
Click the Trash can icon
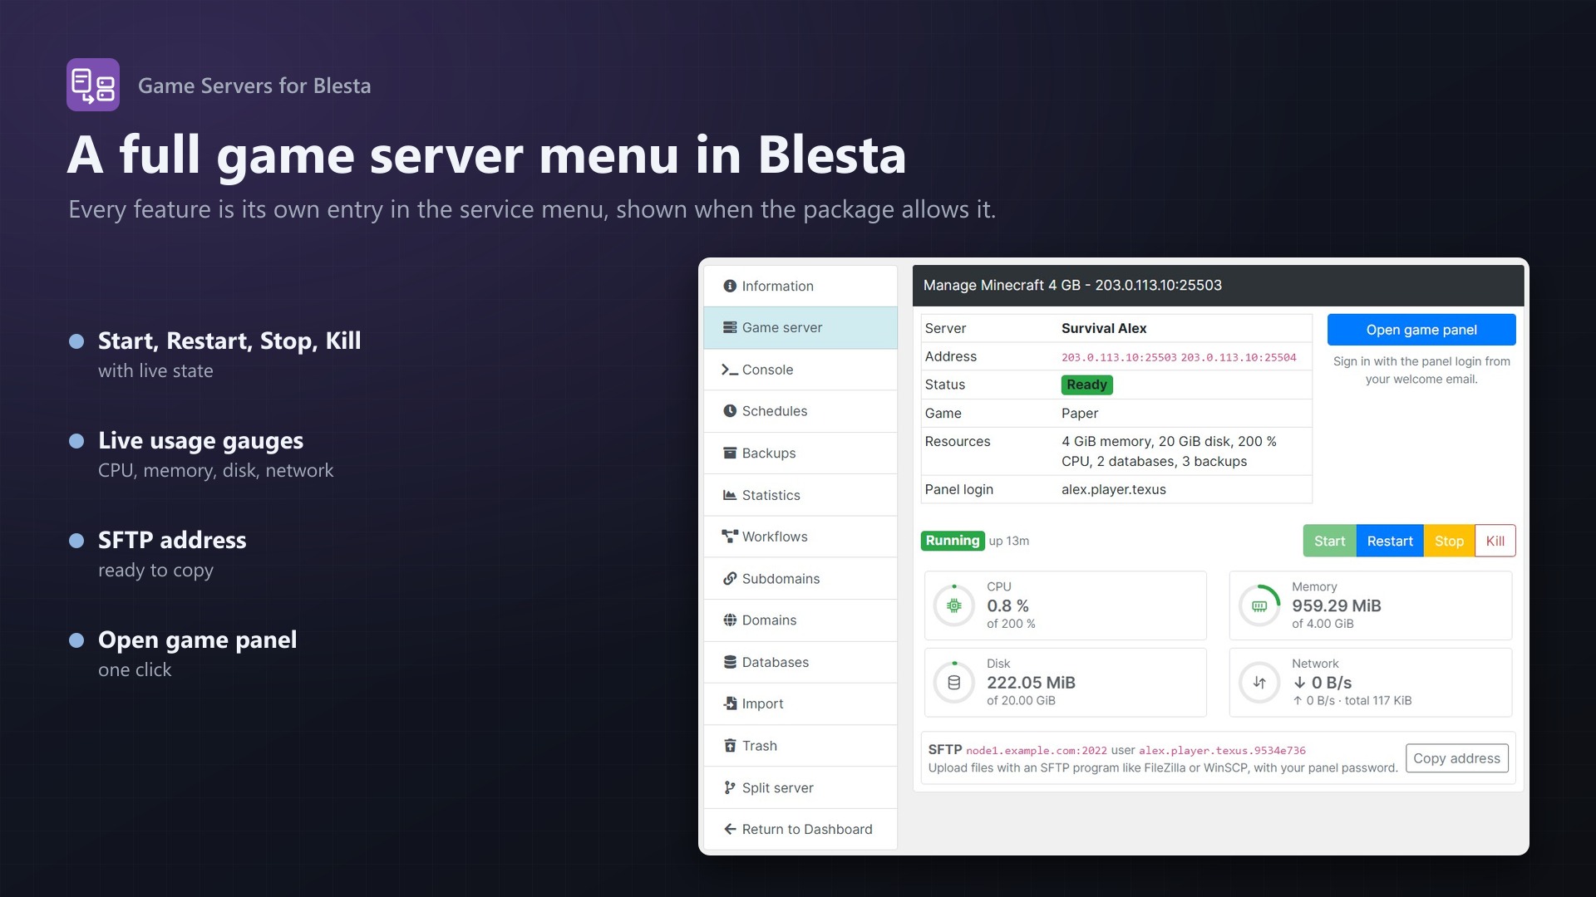[730, 746]
